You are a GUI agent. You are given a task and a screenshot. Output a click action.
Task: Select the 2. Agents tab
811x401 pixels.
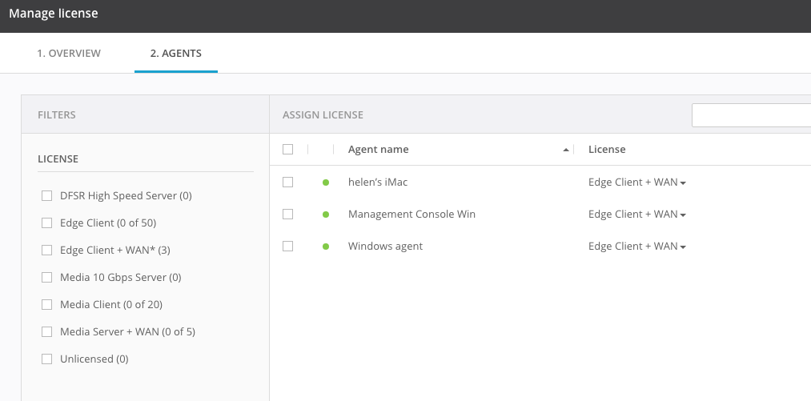point(176,54)
